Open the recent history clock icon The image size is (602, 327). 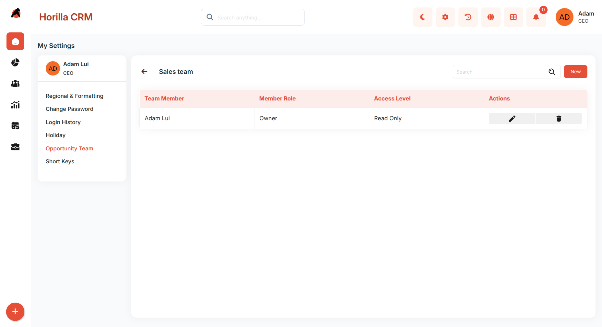(x=468, y=17)
